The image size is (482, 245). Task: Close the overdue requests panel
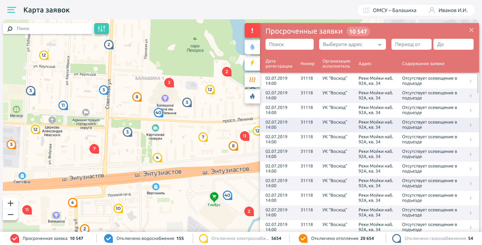[471, 30]
